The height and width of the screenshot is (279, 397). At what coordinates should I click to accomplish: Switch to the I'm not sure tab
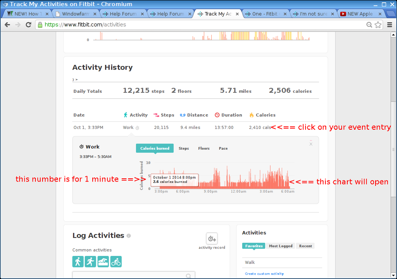click(x=313, y=14)
